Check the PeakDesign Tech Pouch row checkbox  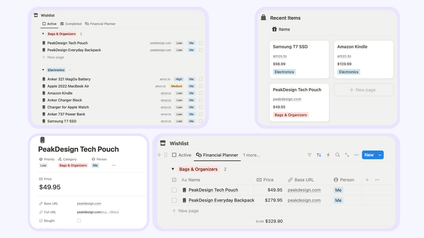click(x=174, y=190)
